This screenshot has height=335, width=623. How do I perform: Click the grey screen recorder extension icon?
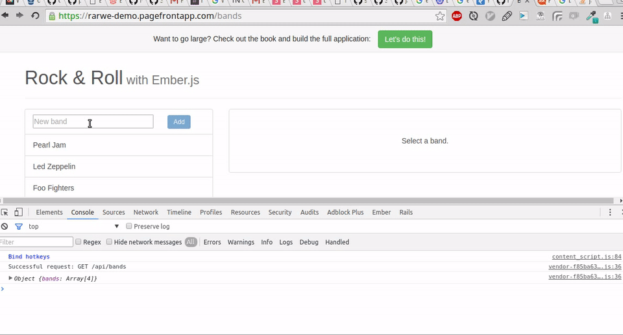[x=574, y=16]
